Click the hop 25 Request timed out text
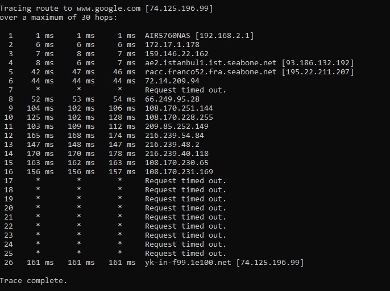This screenshot has height=291, width=390. coord(185,254)
